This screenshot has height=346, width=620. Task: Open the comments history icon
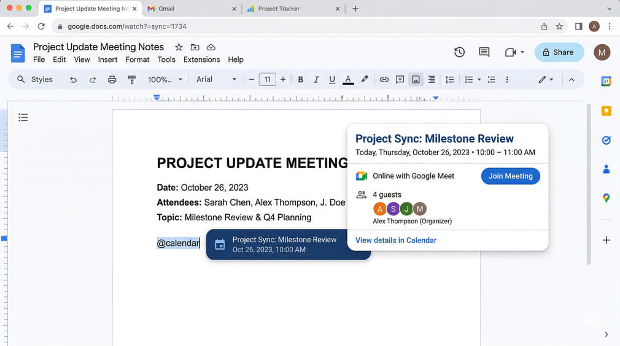coord(484,52)
